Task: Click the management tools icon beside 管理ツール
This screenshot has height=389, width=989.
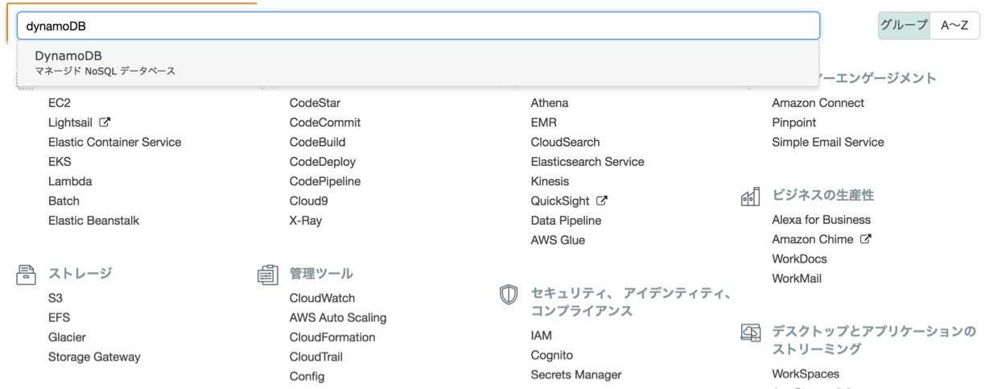Action: pyautogui.click(x=267, y=275)
